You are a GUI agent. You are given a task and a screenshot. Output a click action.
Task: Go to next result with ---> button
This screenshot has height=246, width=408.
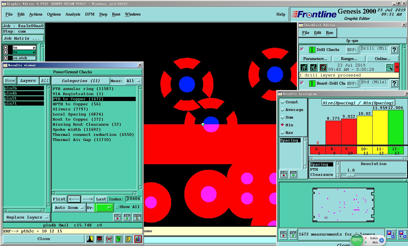point(88,199)
